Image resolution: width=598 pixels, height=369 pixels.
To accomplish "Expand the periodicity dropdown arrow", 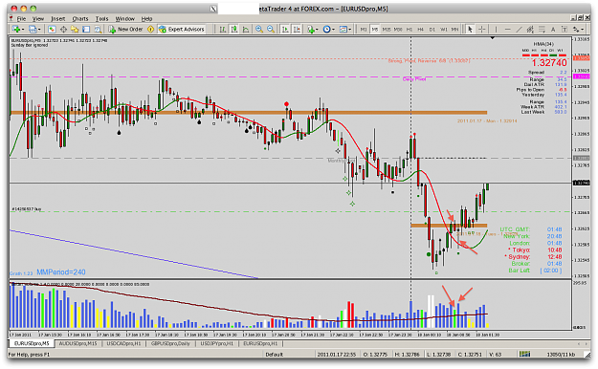I will tap(333, 30).
